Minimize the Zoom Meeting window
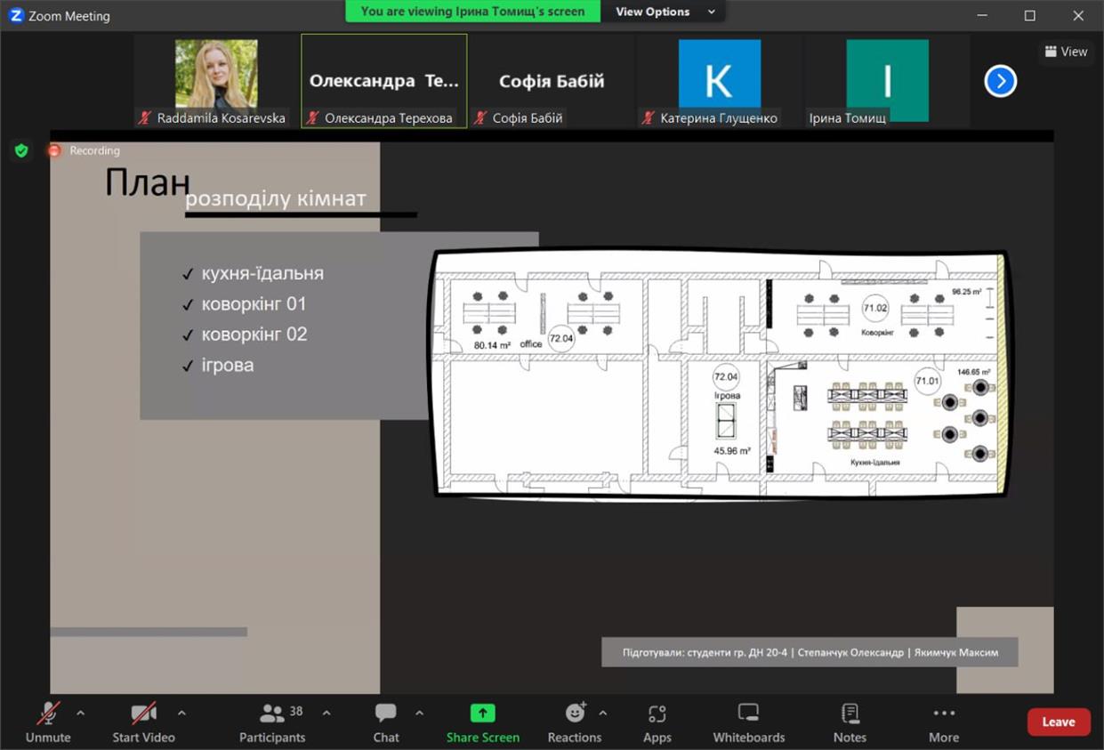The image size is (1104, 750). click(x=982, y=15)
